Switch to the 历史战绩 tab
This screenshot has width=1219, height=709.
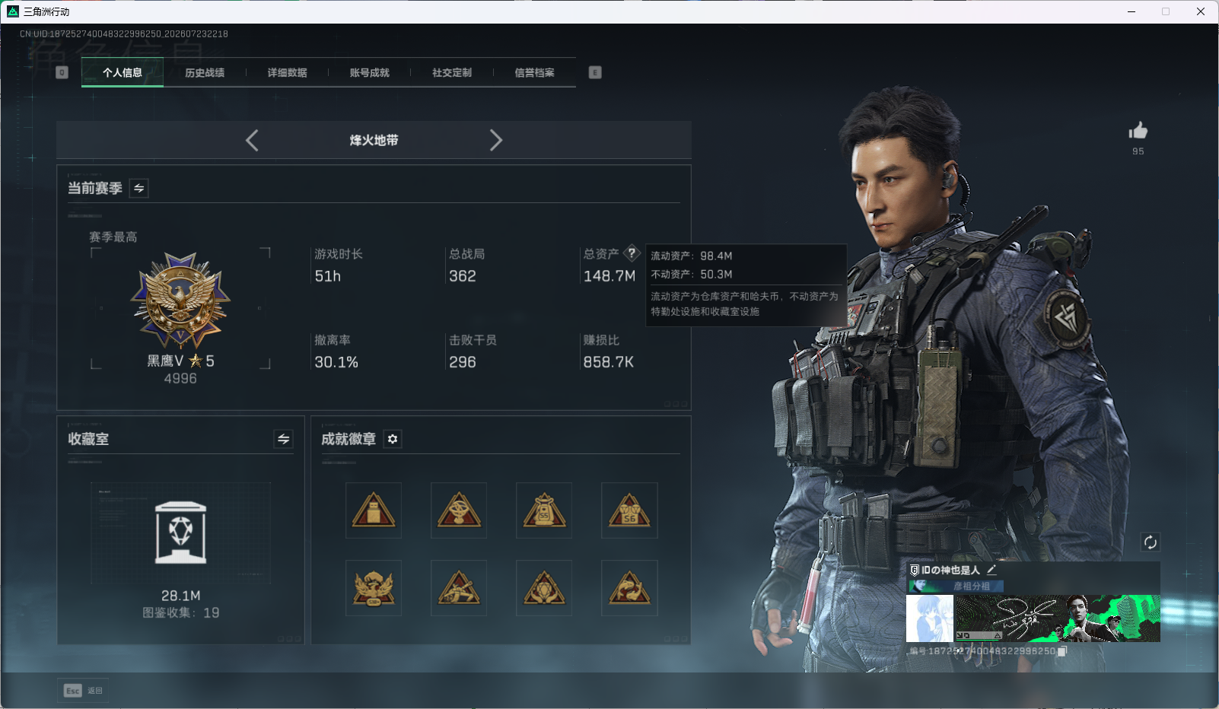pos(205,73)
